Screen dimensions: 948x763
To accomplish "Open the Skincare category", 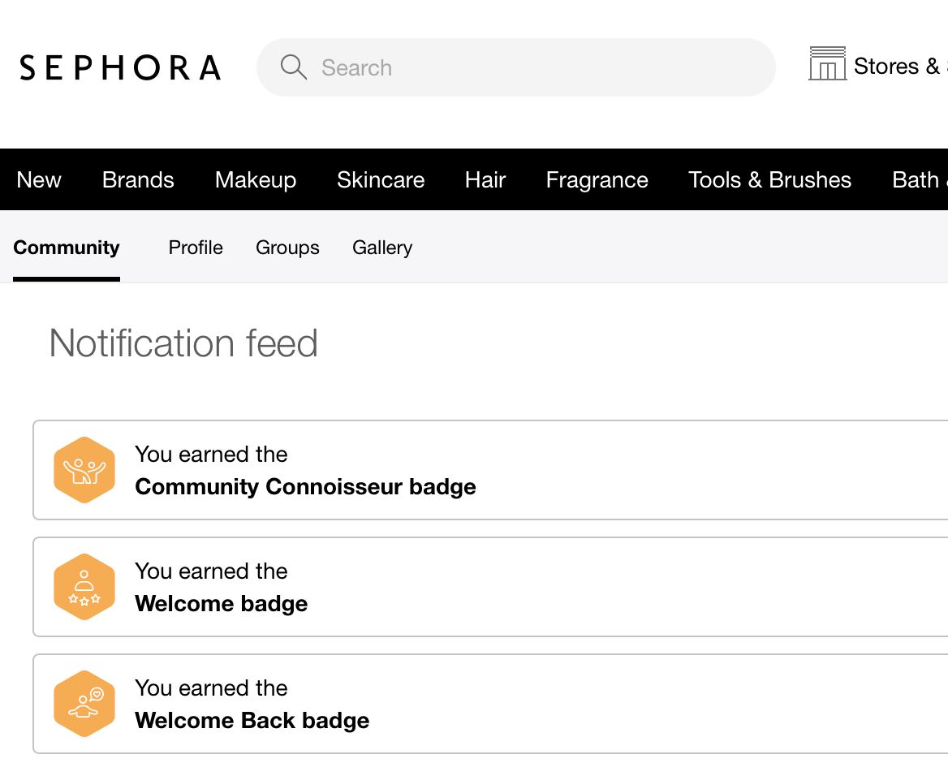I will pyautogui.click(x=381, y=179).
